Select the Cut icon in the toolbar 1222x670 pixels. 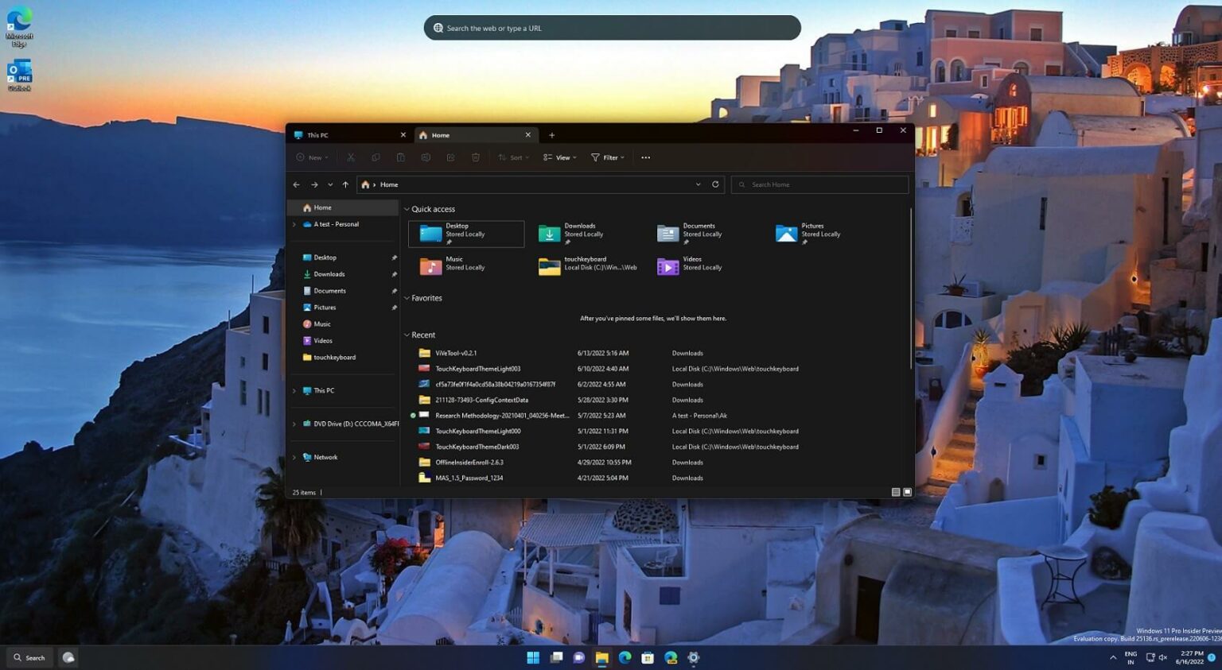(x=351, y=157)
